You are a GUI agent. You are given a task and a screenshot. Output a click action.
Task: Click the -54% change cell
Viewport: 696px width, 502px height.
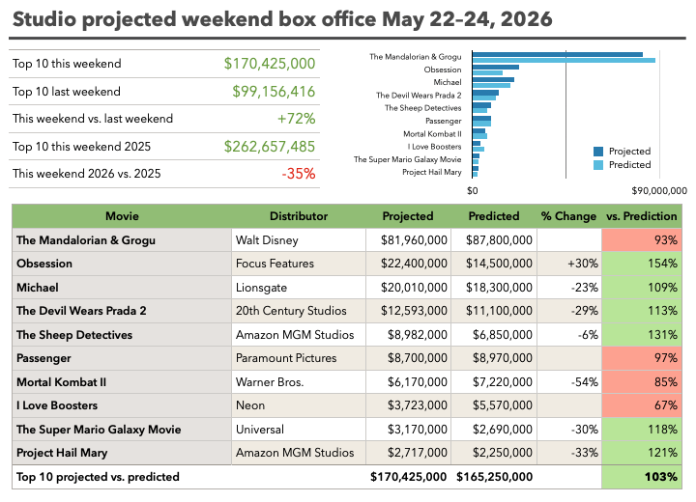pos(569,382)
